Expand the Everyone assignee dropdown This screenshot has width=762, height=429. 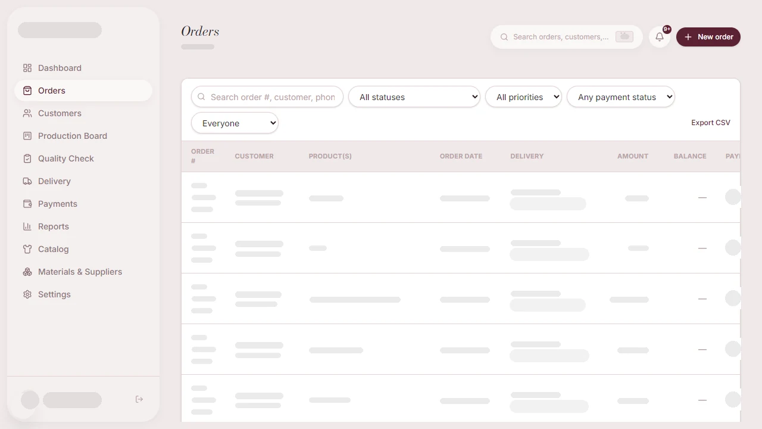click(235, 123)
